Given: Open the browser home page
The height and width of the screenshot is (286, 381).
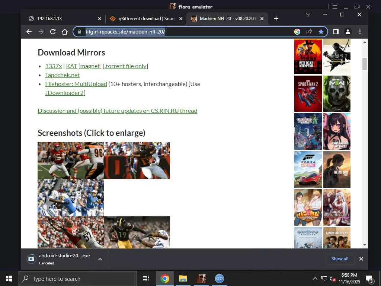Looking at the screenshot, I should tap(65, 32).
